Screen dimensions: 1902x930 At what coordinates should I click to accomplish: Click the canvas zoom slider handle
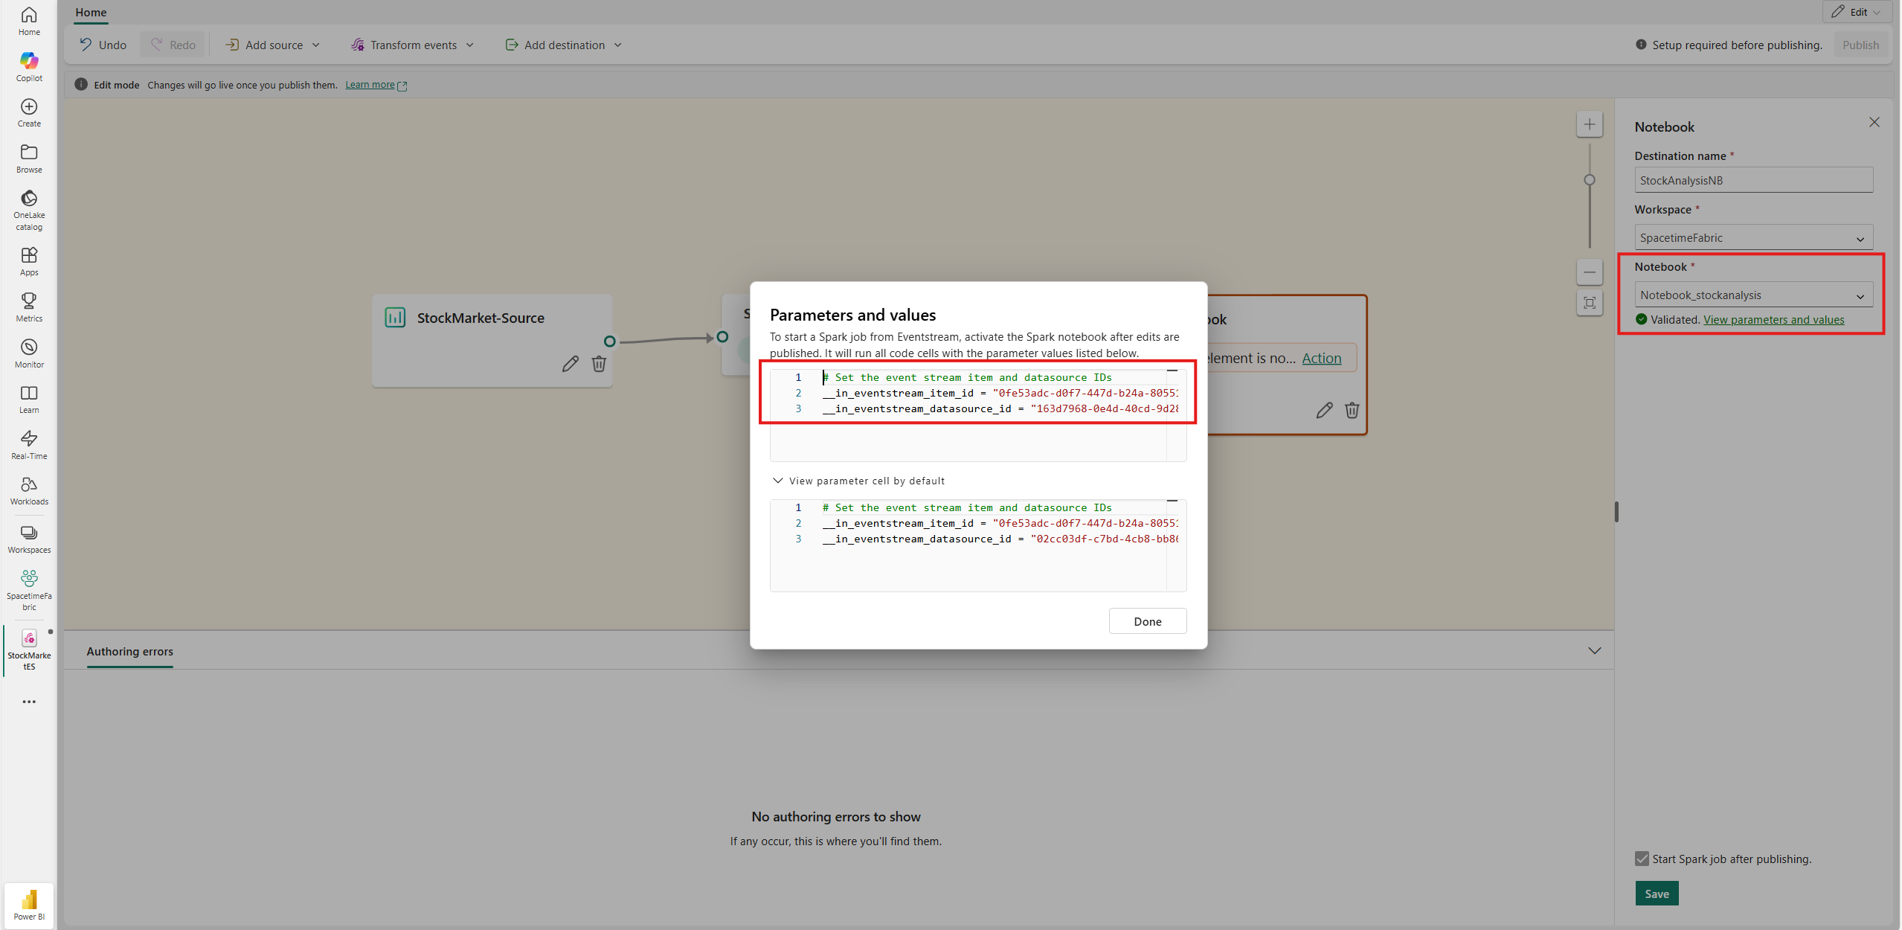point(1589,180)
